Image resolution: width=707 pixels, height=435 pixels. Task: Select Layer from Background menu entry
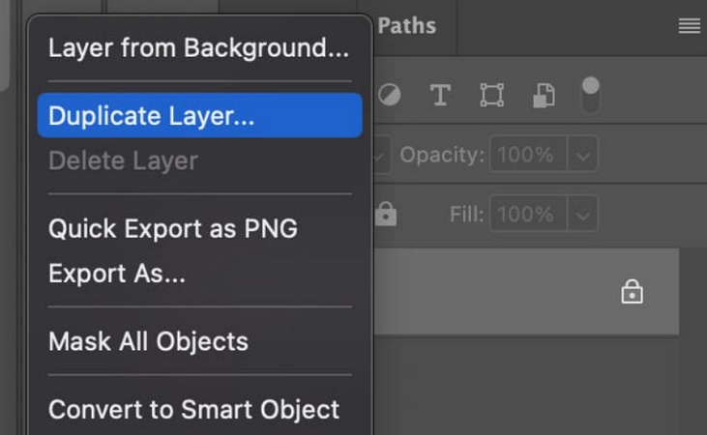point(198,47)
